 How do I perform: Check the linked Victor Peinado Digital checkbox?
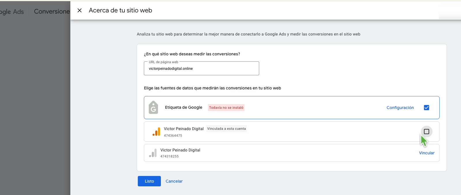click(426, 132)
